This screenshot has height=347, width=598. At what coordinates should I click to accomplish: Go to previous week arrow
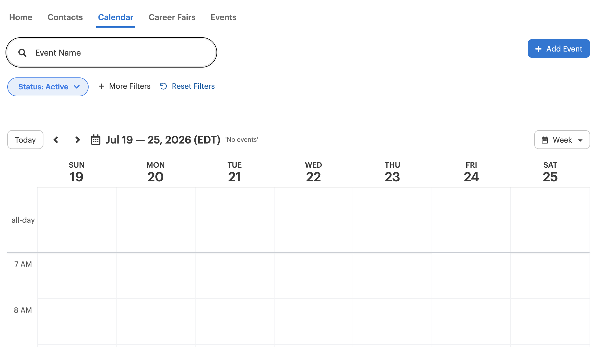tap(56, 140)
